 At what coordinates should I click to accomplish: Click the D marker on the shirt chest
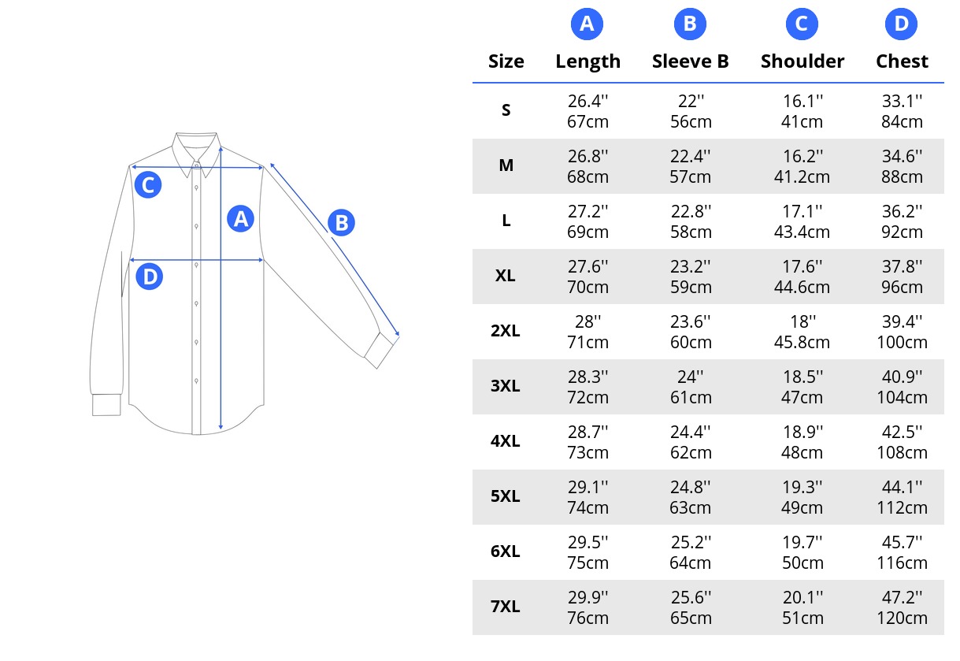[x=150, y=277]
